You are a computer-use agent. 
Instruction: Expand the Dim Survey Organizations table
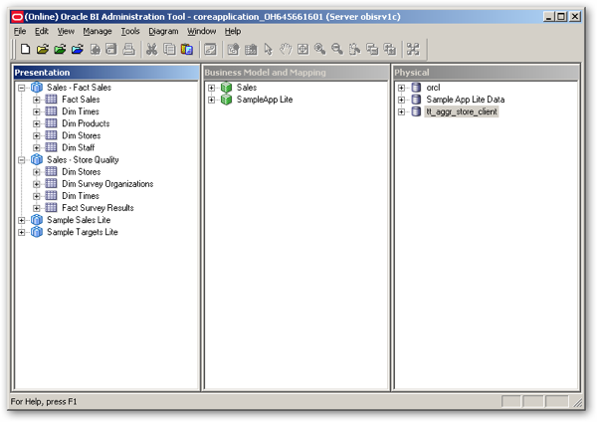pyautogui.click(x=36, y=184)
